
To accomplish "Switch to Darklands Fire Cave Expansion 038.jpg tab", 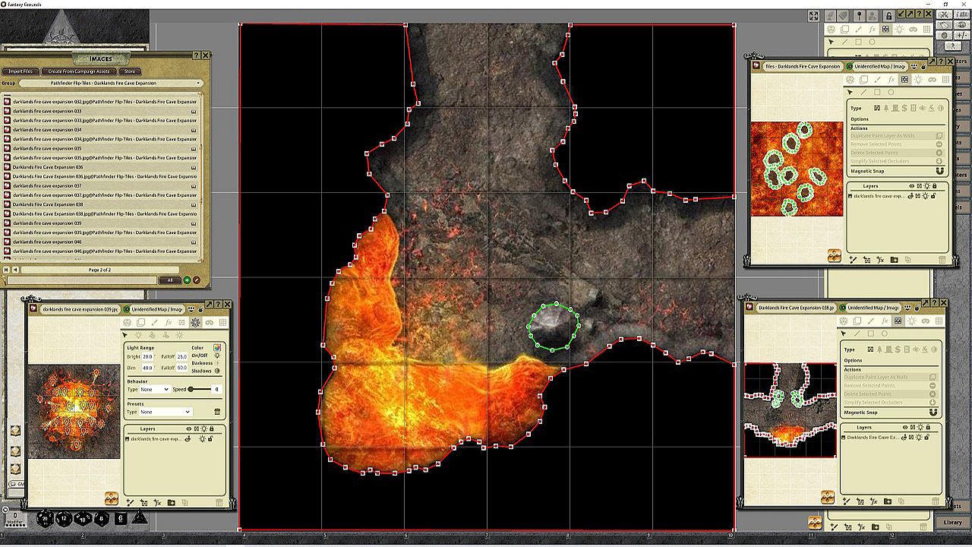I will point(795,307).
